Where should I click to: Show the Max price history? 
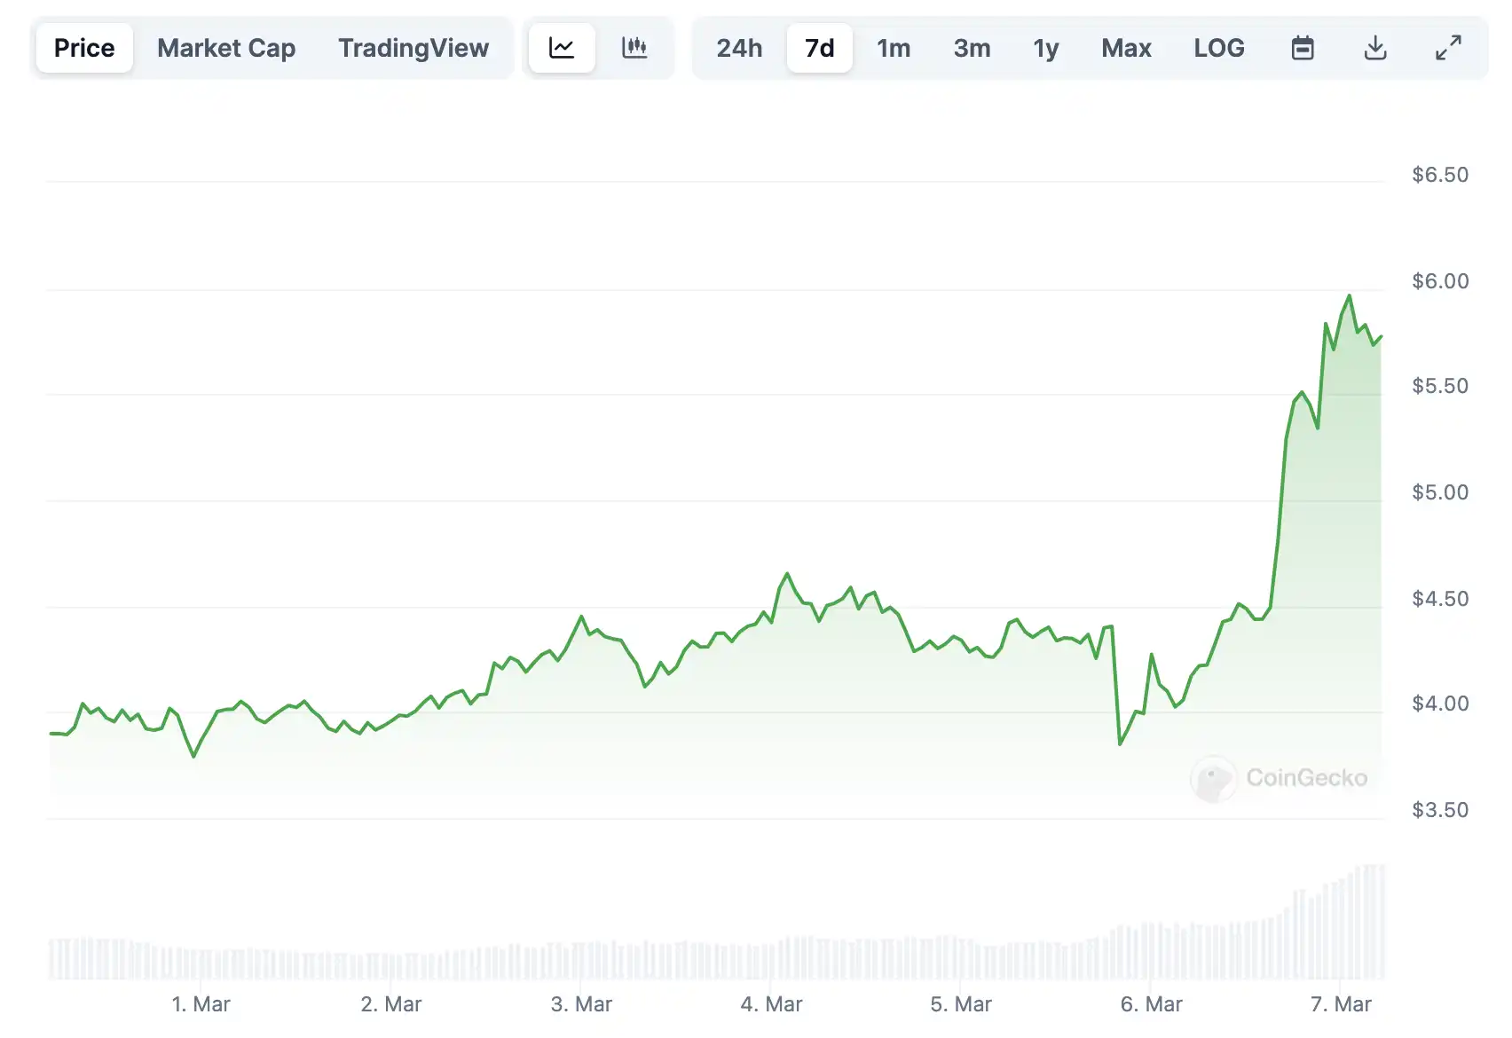pyautogui.click(x=1126, y=48)
